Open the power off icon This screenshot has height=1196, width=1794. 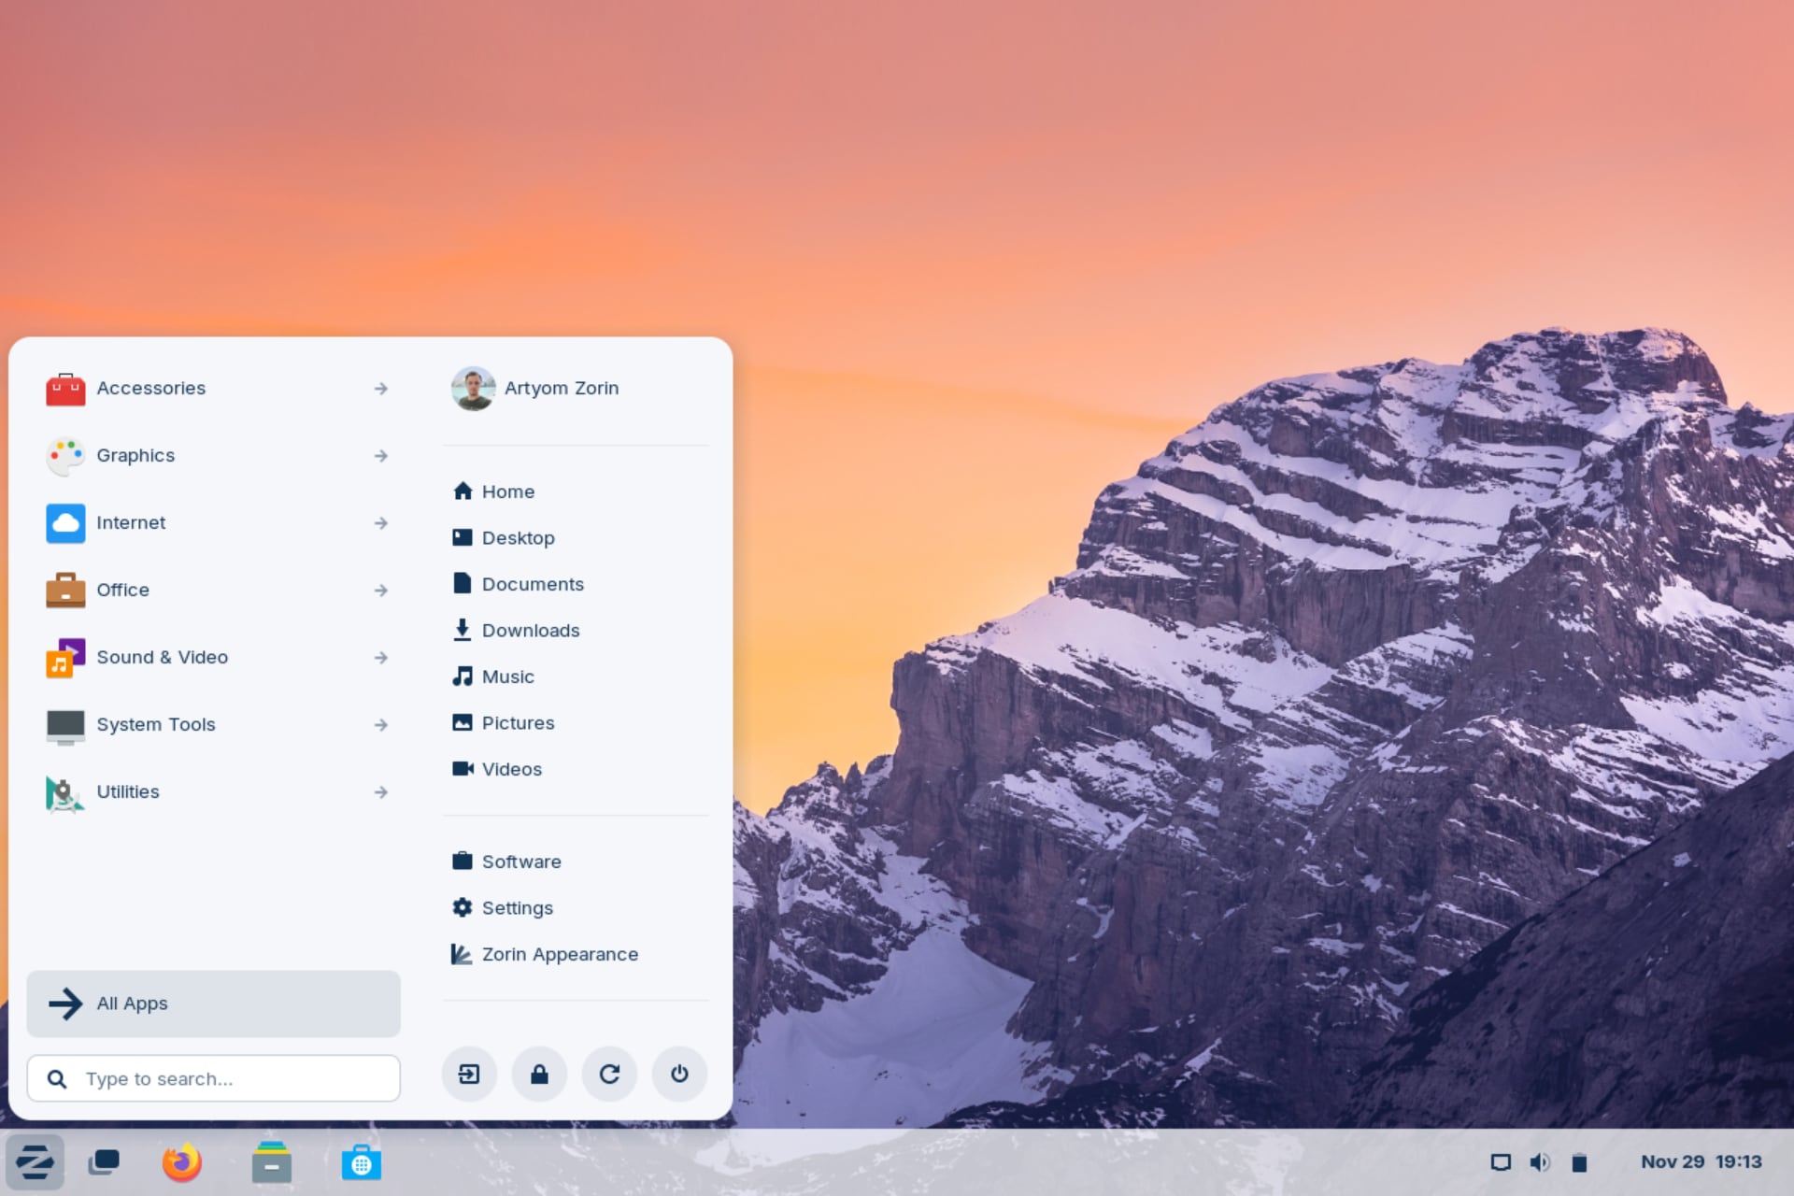click(679, 1074)
